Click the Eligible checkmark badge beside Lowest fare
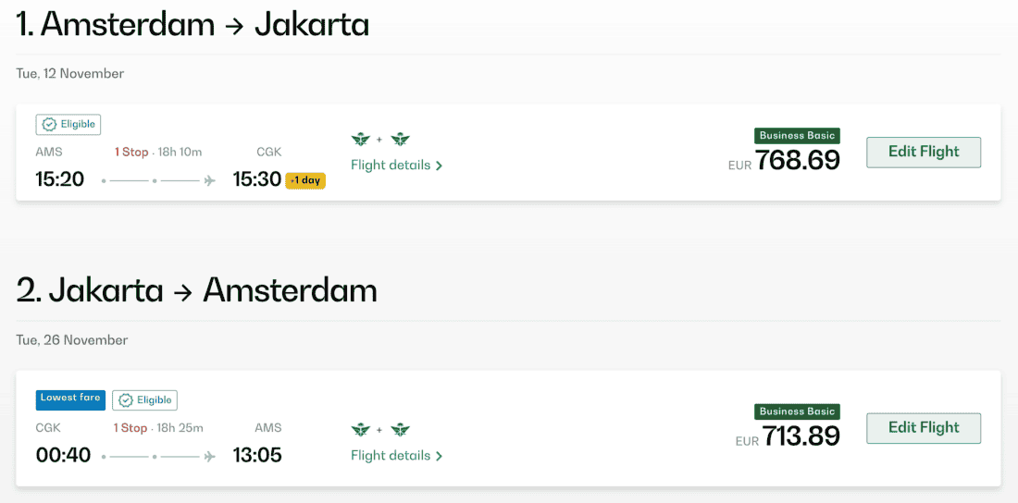This screenshot has height=503, width=1018. click(145, 400)
